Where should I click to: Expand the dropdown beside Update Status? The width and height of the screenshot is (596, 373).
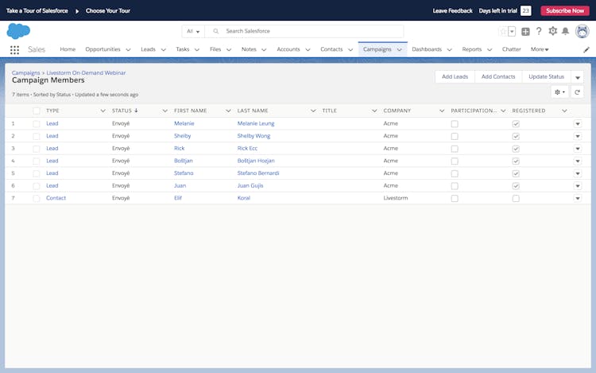point(578,77)
